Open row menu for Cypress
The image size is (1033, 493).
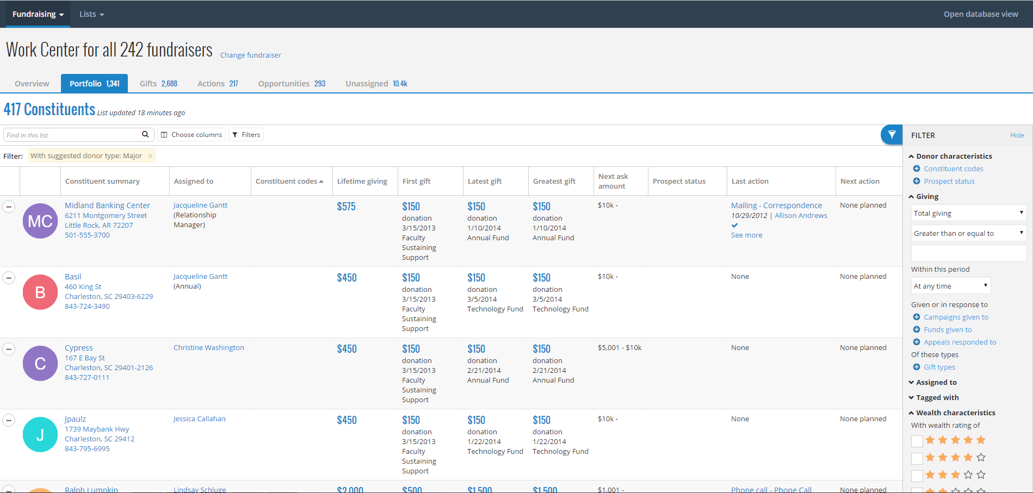9,350
